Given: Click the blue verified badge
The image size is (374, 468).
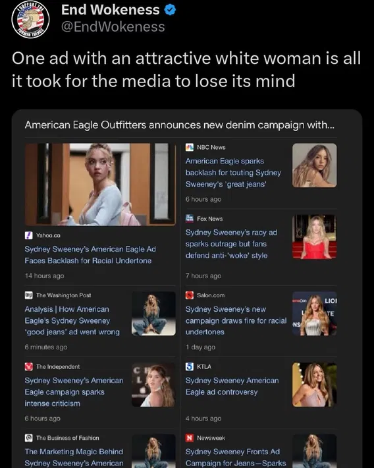Looking at the screenshot, I should (170, 10).
